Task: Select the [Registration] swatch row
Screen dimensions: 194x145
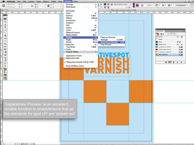Action: 169,44
